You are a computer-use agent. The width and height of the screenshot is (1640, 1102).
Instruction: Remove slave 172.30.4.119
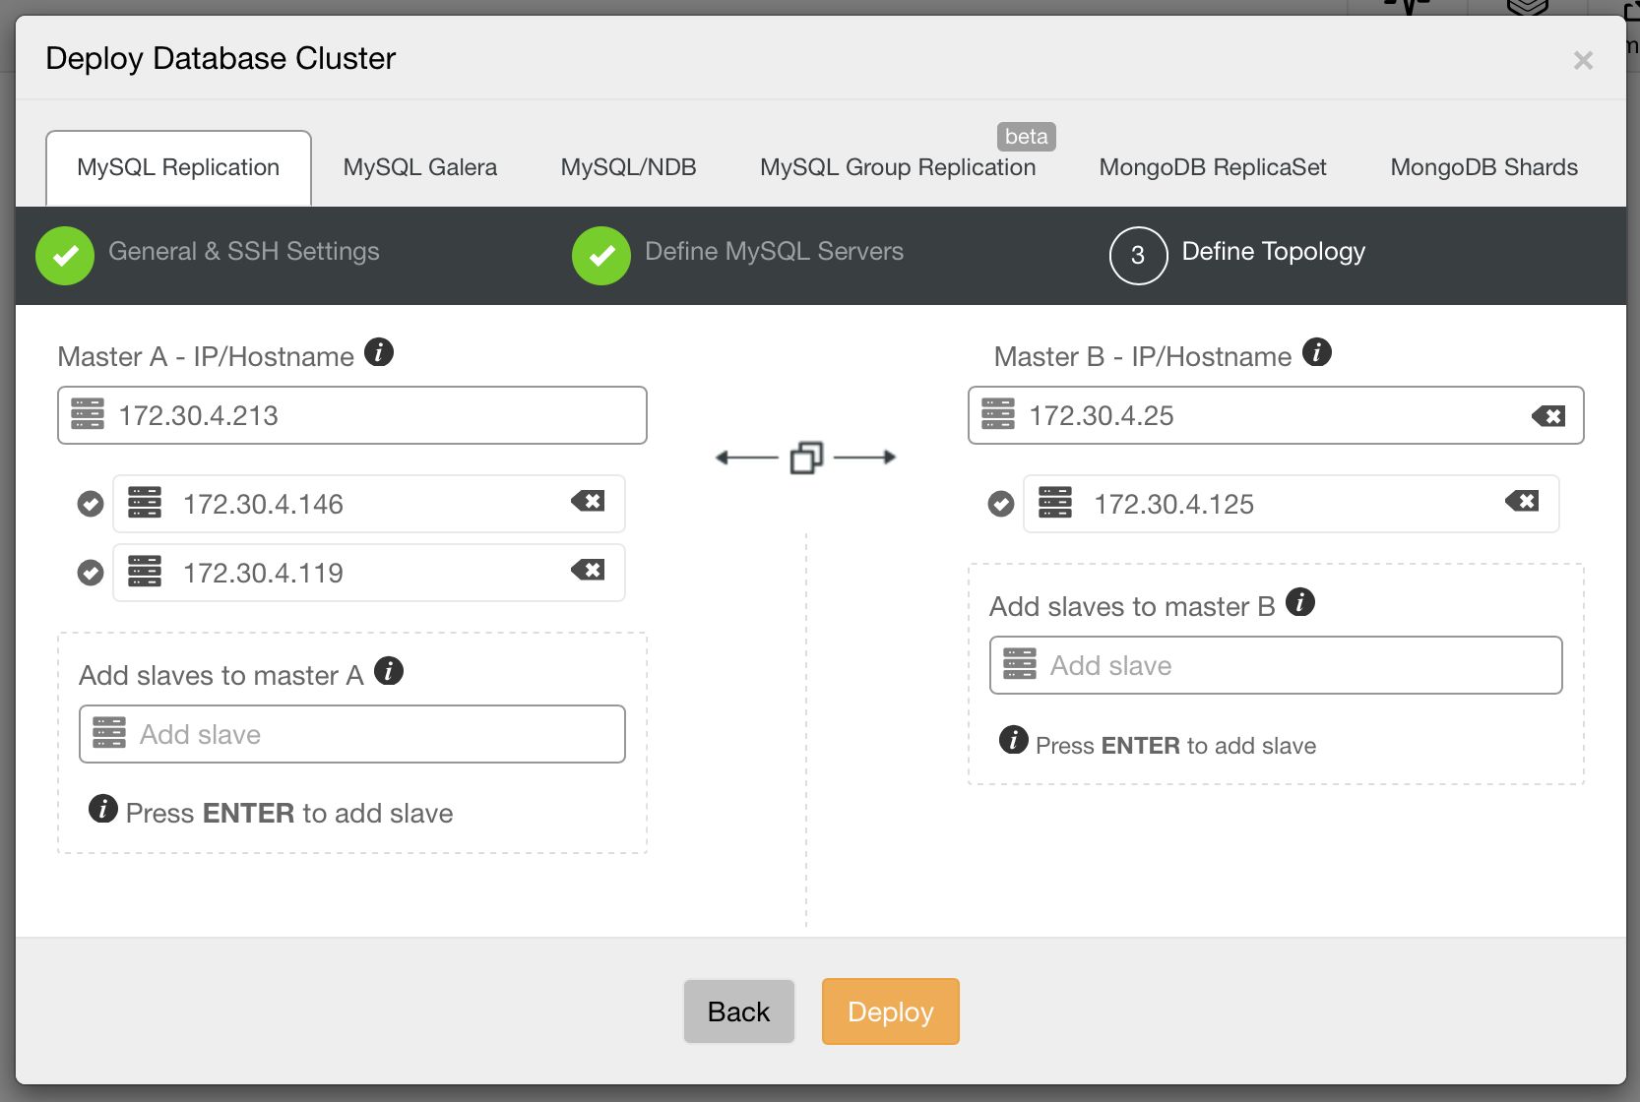pos(588,571)
